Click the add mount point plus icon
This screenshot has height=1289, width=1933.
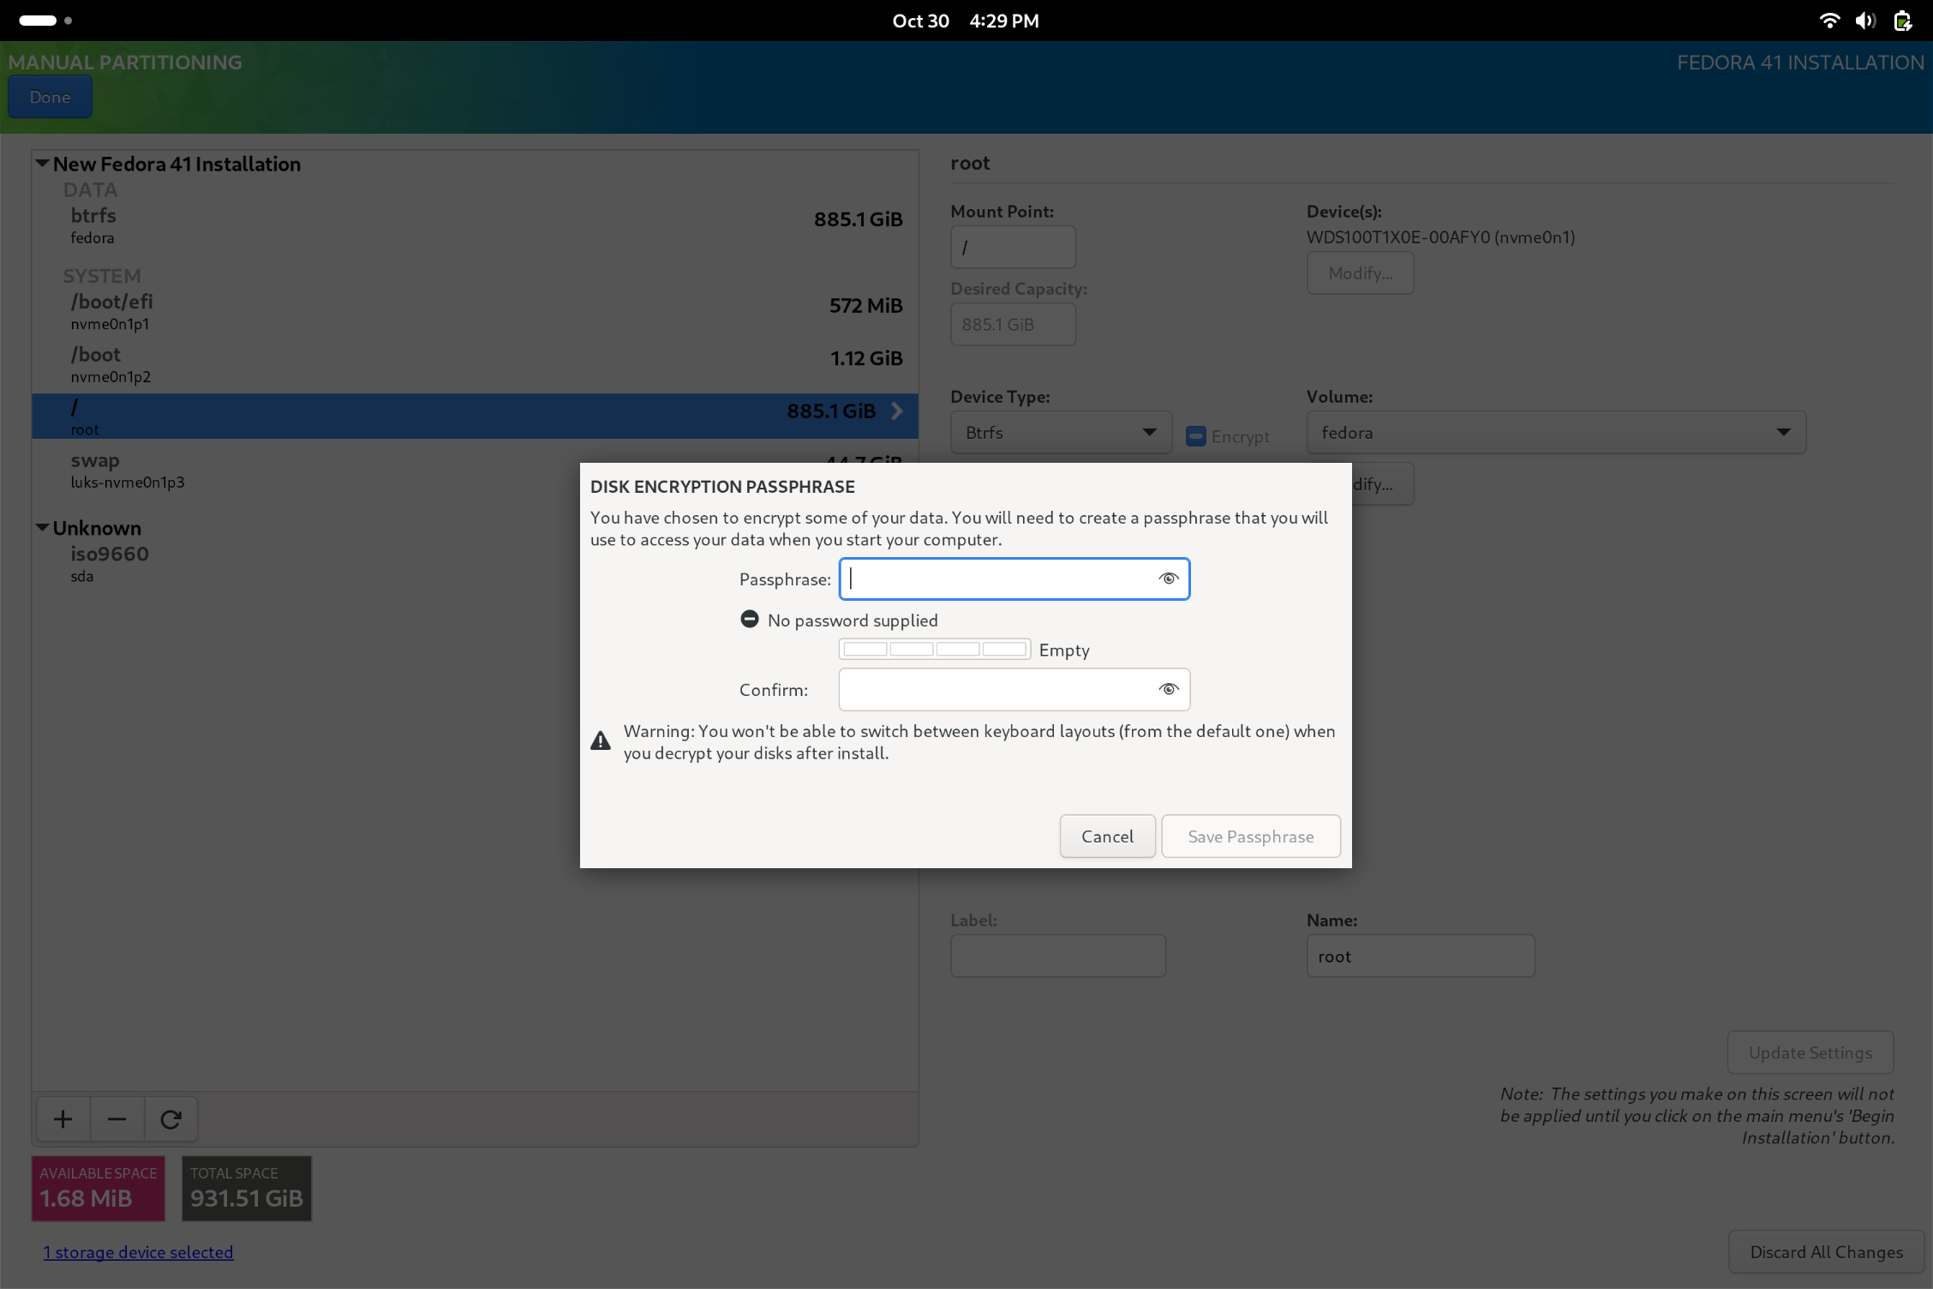click(x=63, y=1119)
